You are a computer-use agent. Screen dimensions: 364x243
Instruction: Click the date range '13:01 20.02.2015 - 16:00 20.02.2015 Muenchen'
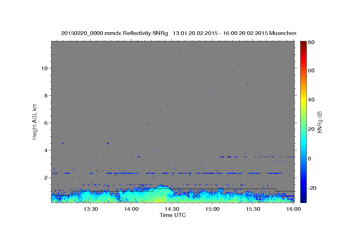234,33
